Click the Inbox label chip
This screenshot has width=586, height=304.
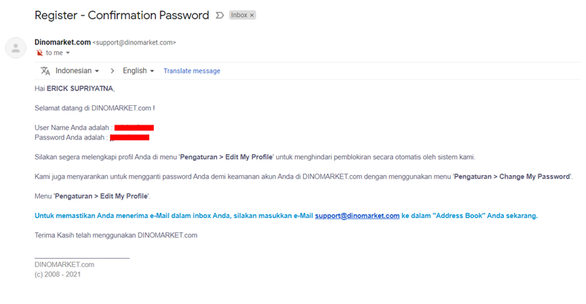(239, 16)
